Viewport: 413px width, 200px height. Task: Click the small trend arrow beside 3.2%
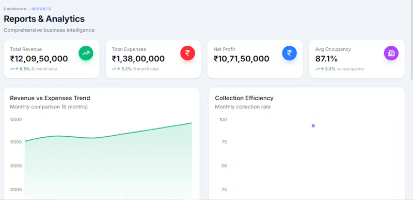317,69
